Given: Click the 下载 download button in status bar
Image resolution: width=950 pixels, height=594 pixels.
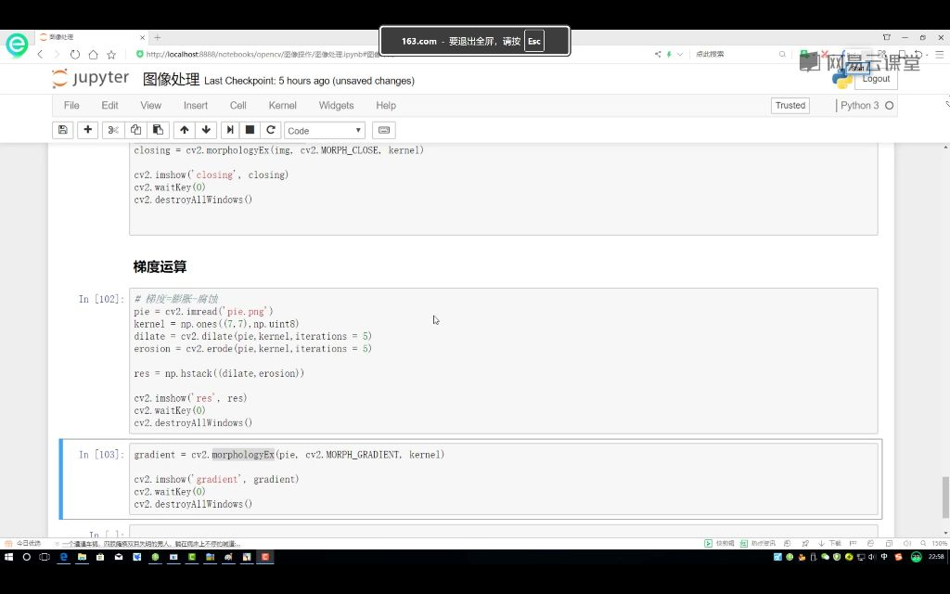Looking at the screenshot, I should [x=830, y=544].
